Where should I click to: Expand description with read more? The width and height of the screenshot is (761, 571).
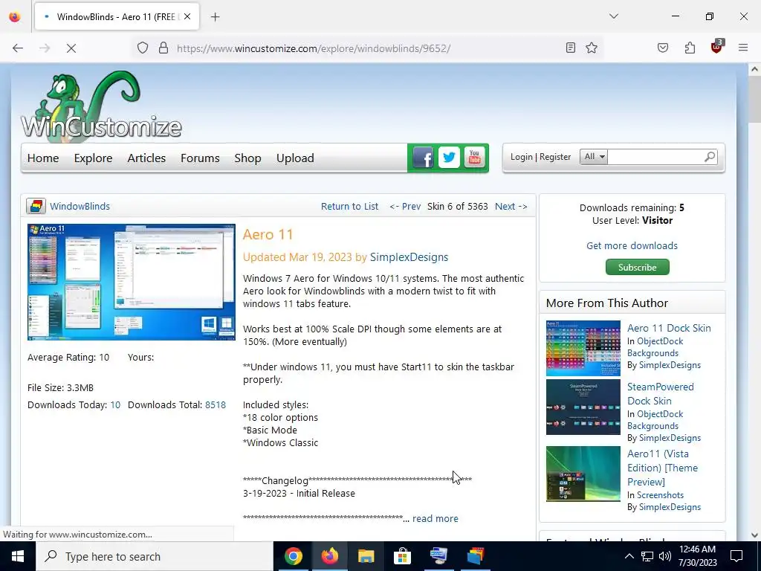435,518
